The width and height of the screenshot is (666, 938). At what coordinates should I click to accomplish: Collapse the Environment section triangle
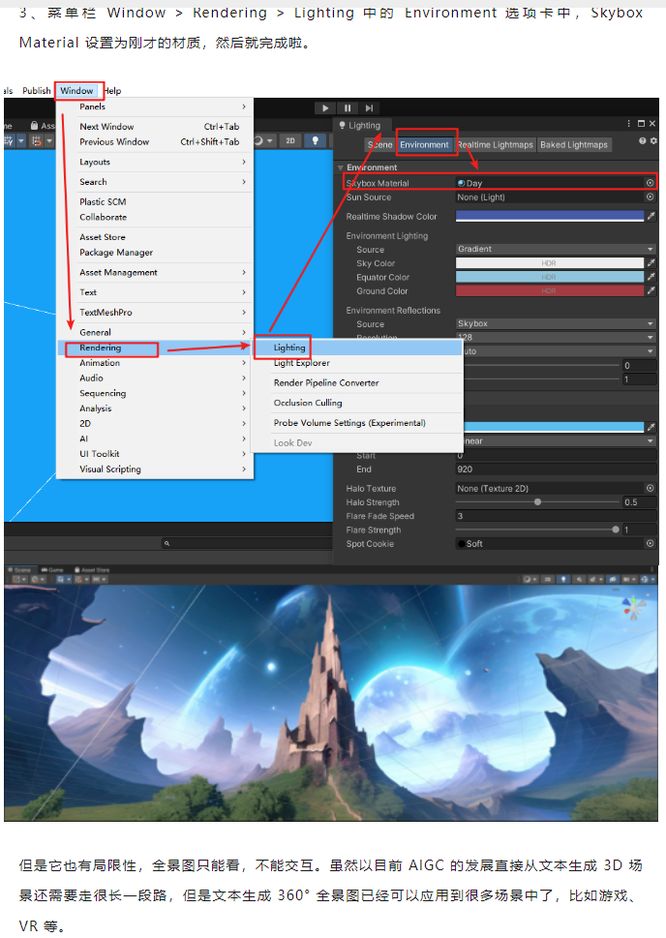(x=341, y=167)
